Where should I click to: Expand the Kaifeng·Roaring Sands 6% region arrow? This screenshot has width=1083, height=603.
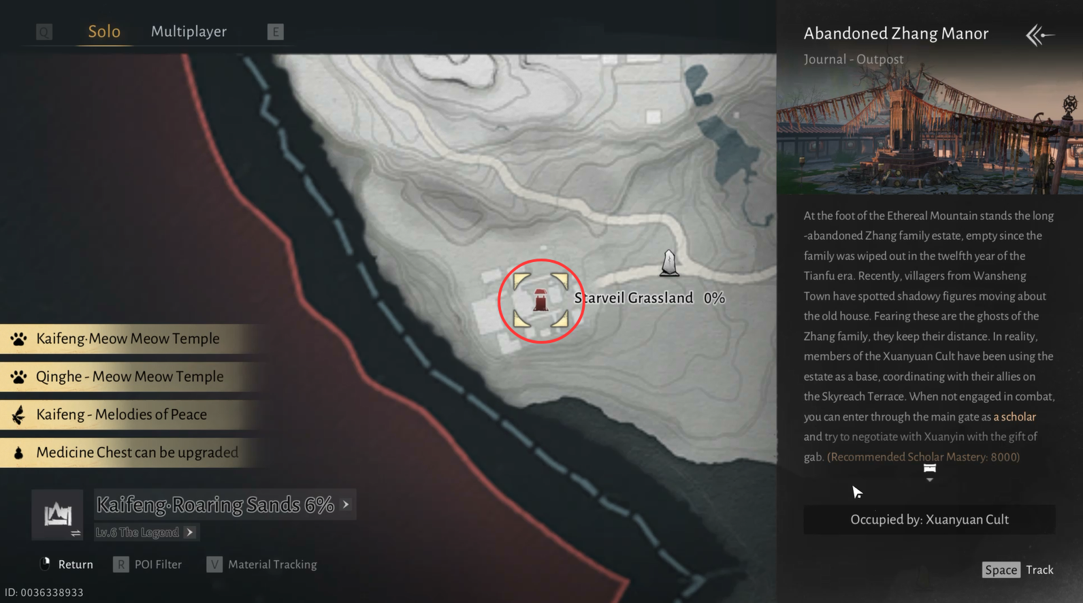pyautogui.click(x=346, y=505)
